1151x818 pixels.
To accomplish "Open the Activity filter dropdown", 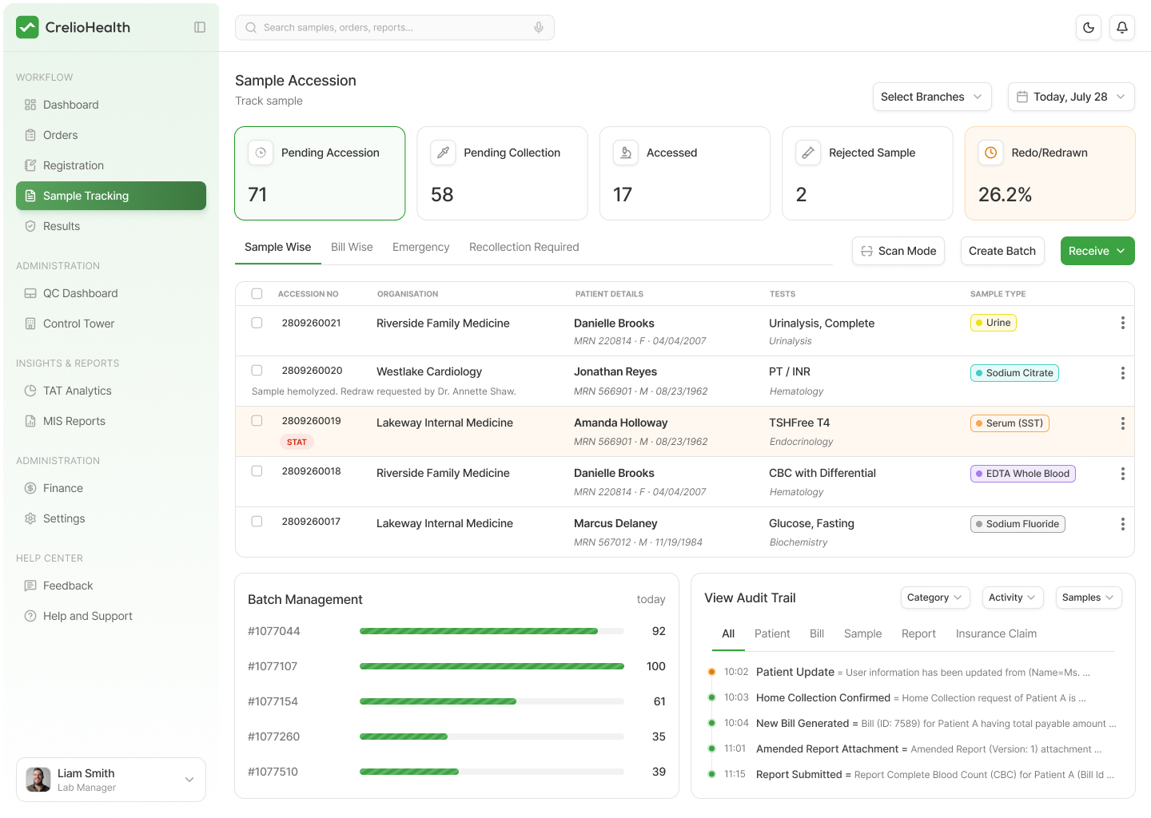I will coord(1012,598).
